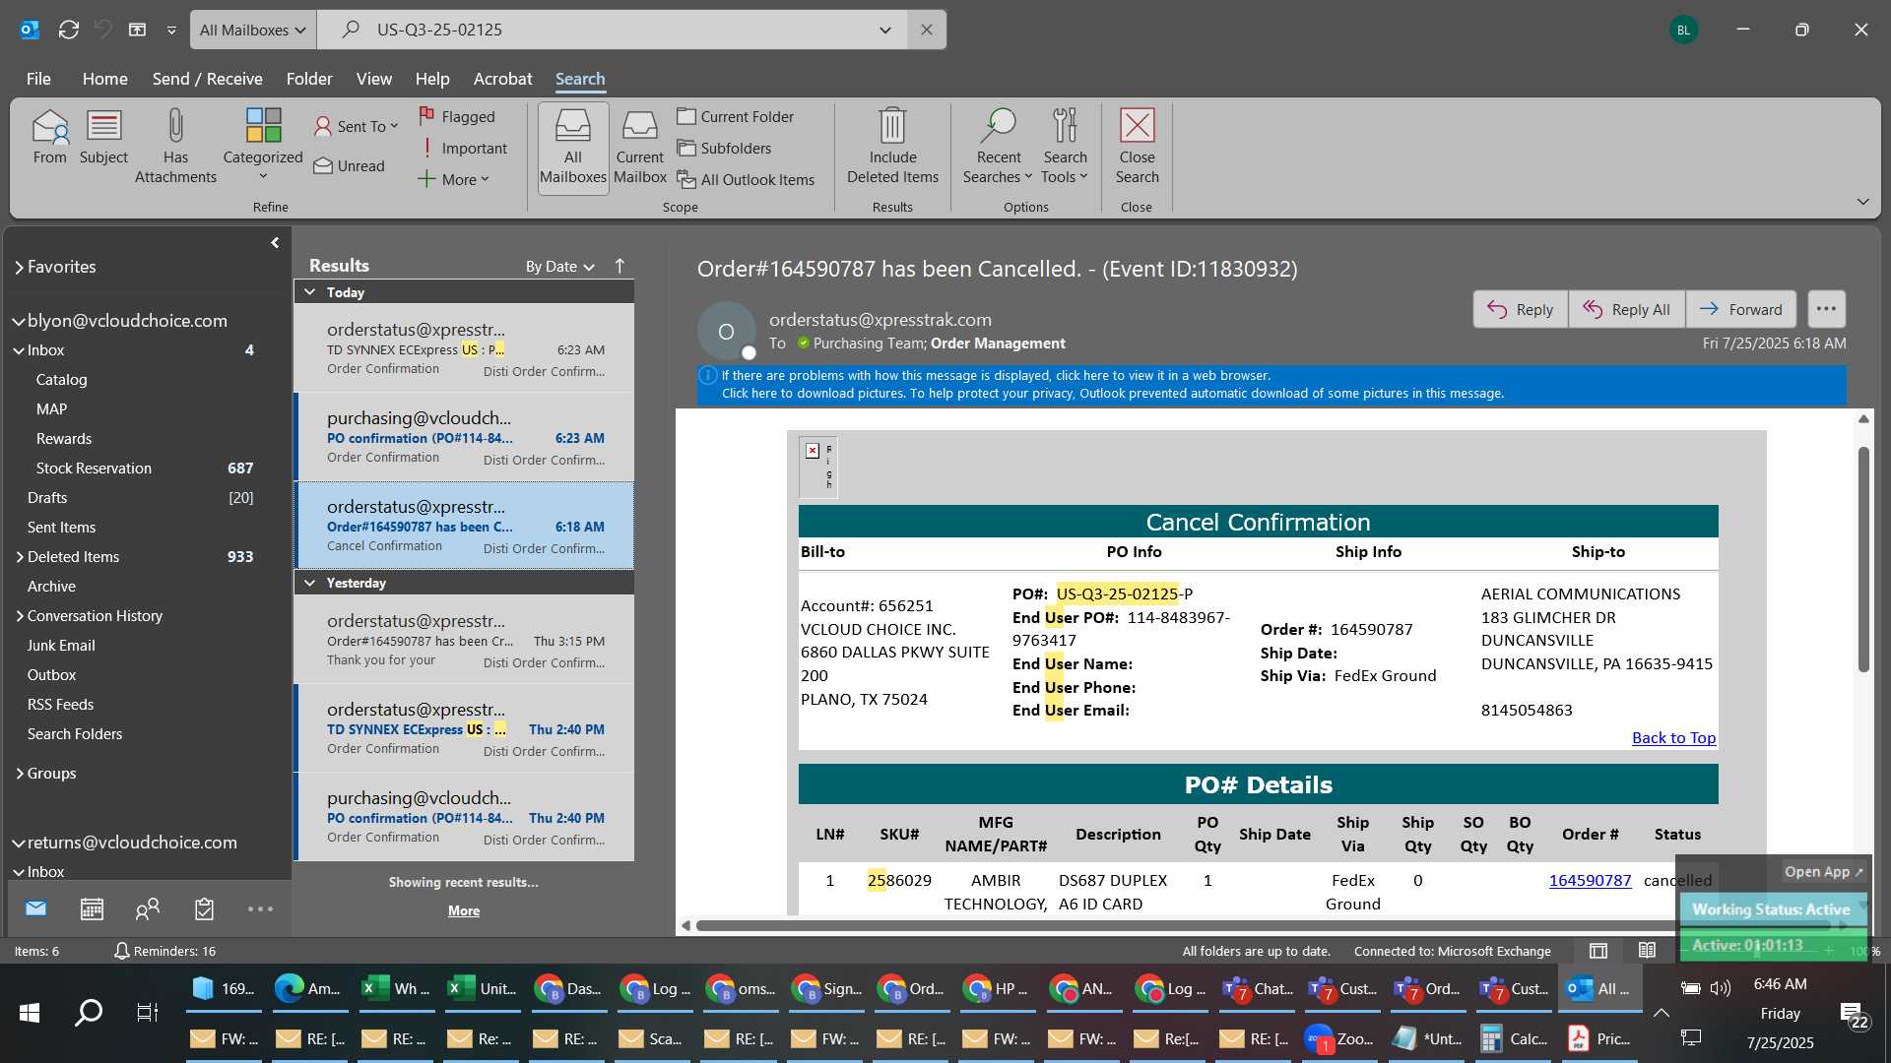Screen dimensions: 1891x1063
Task: Switch to the Send / Receive tab
Action: point(207,79)
